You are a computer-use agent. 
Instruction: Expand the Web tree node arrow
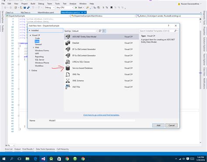tap(34, 47)
